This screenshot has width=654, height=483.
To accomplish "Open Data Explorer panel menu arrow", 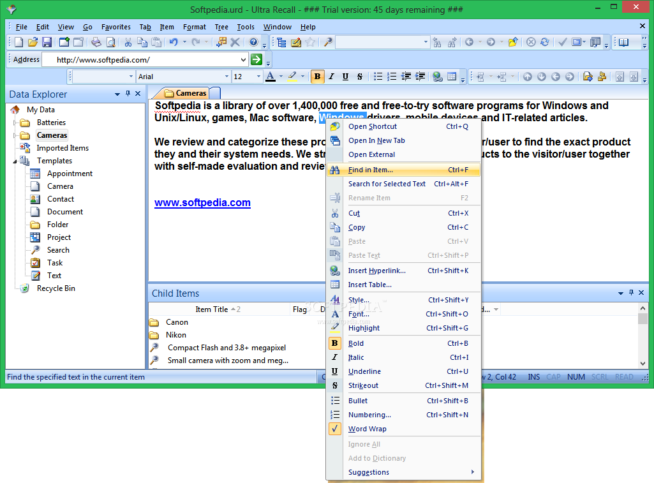I will pyautogui.click(x=117, y=94).
